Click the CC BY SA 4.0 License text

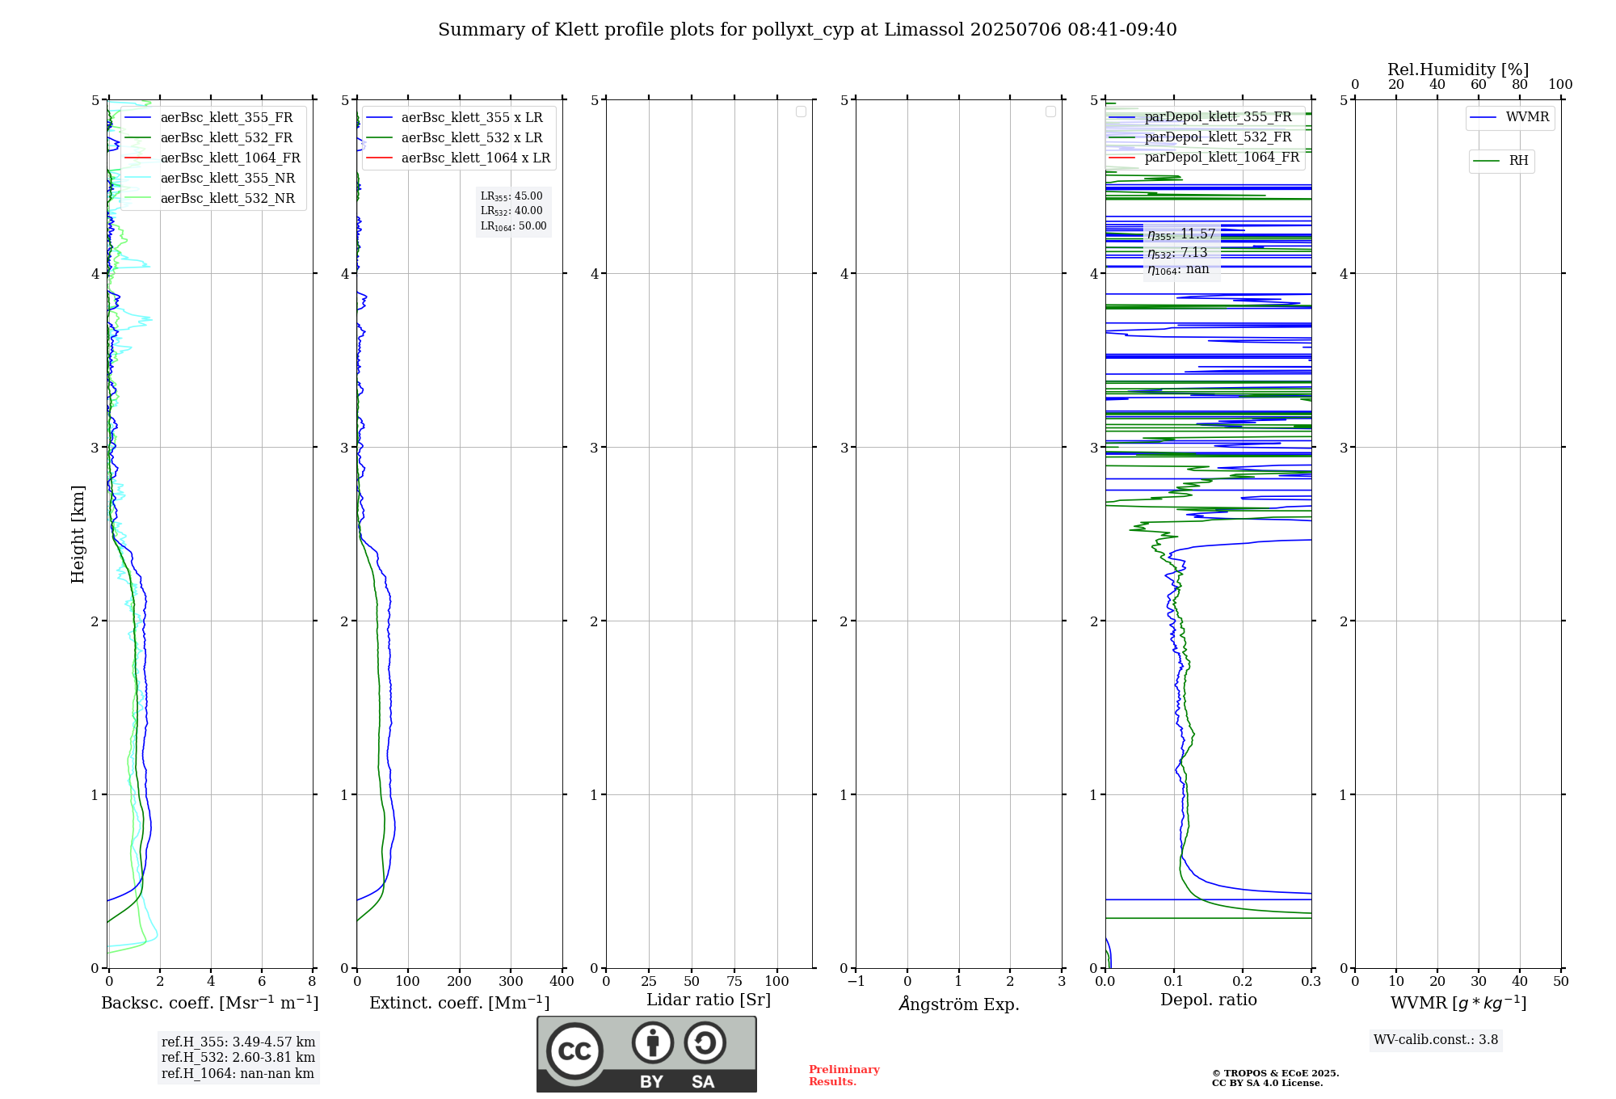(1268, 1084)
